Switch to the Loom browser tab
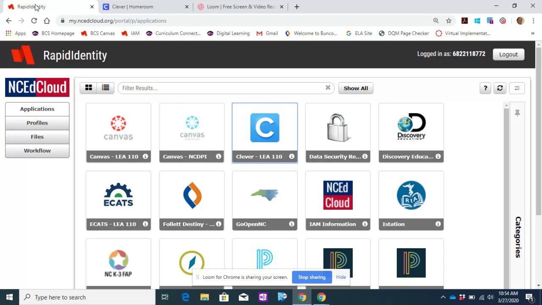 pyautogui.click(x=240, y=7)
